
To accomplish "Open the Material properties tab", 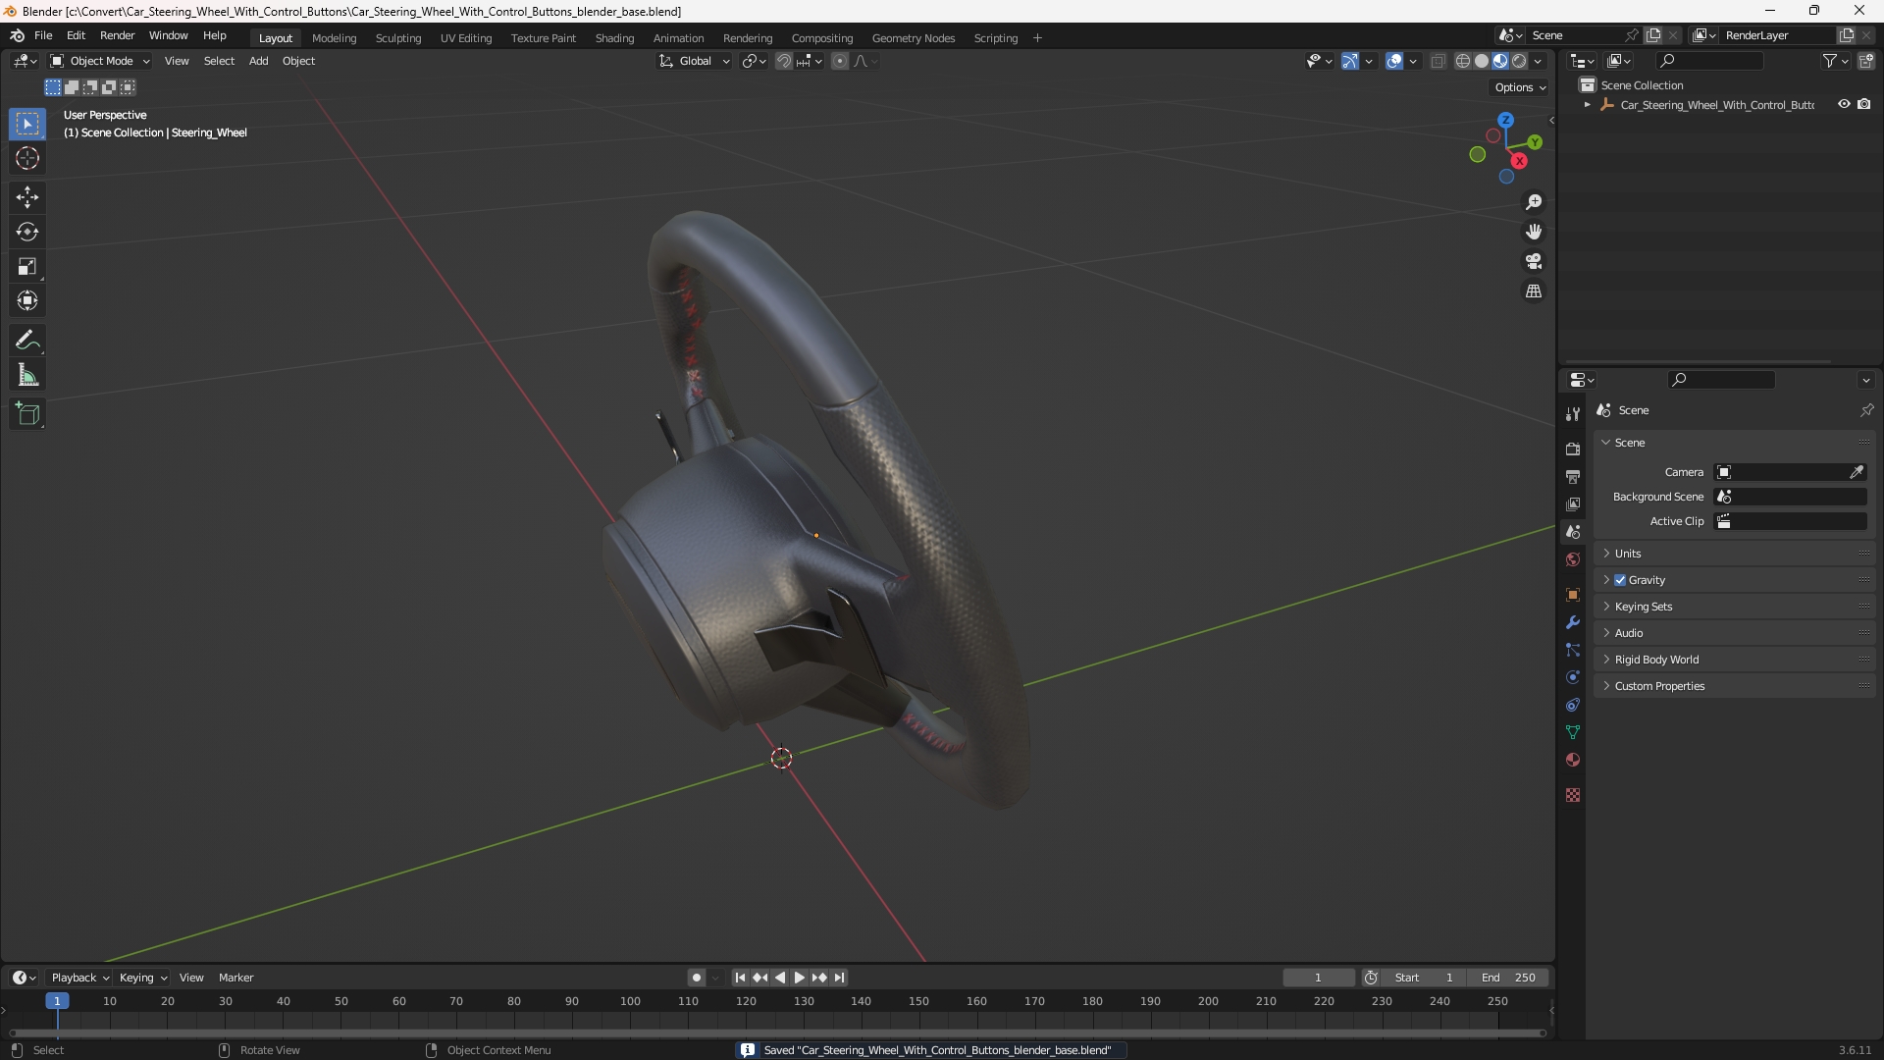I will click(1573, 760).
